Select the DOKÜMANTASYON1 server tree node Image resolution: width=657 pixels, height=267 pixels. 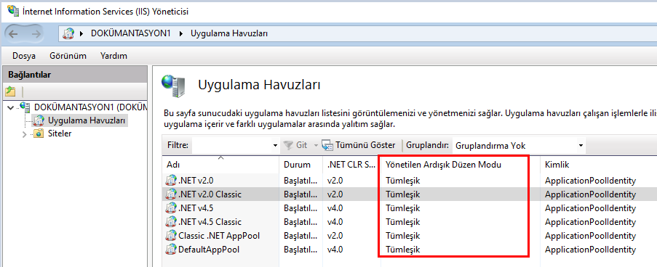click(90, 107)
